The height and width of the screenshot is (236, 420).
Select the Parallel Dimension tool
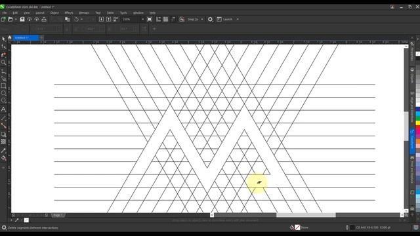[x=3, y=118]
